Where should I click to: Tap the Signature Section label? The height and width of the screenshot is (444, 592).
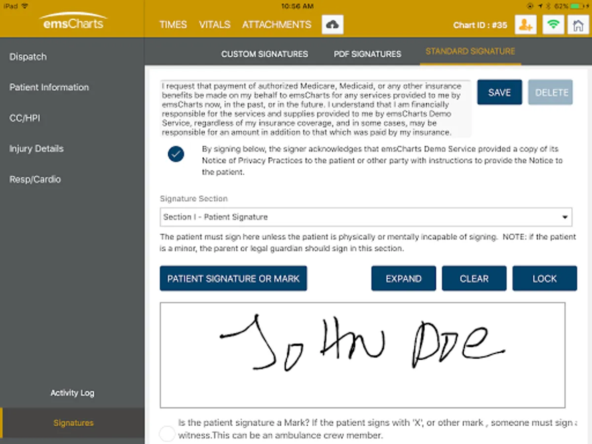pos(194,199)
